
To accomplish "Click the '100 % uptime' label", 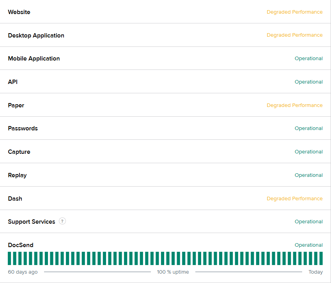I will [173, 272].
